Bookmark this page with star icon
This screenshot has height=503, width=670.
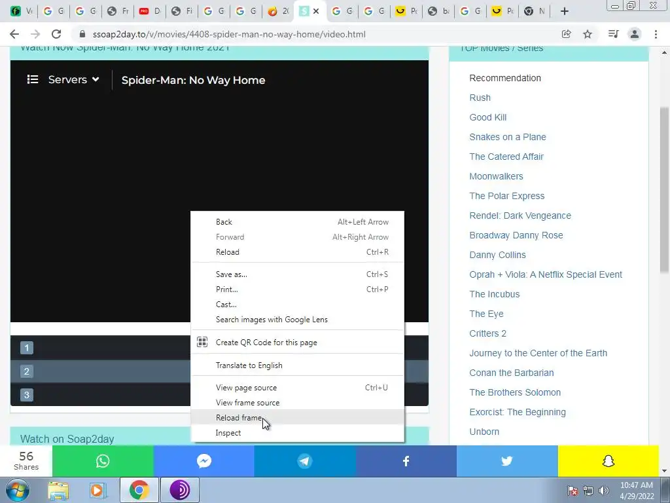(x=588, y=34)
